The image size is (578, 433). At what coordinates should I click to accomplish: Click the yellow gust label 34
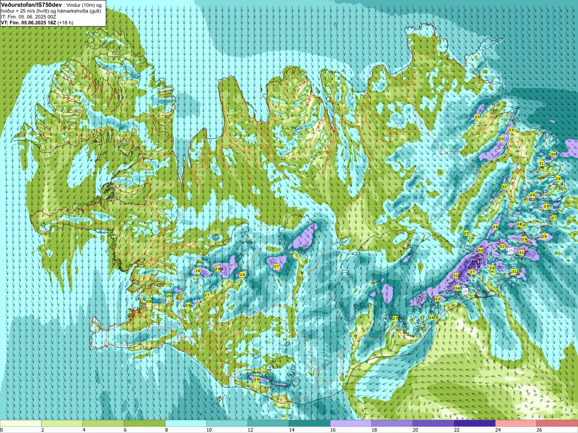click(457, 288)
